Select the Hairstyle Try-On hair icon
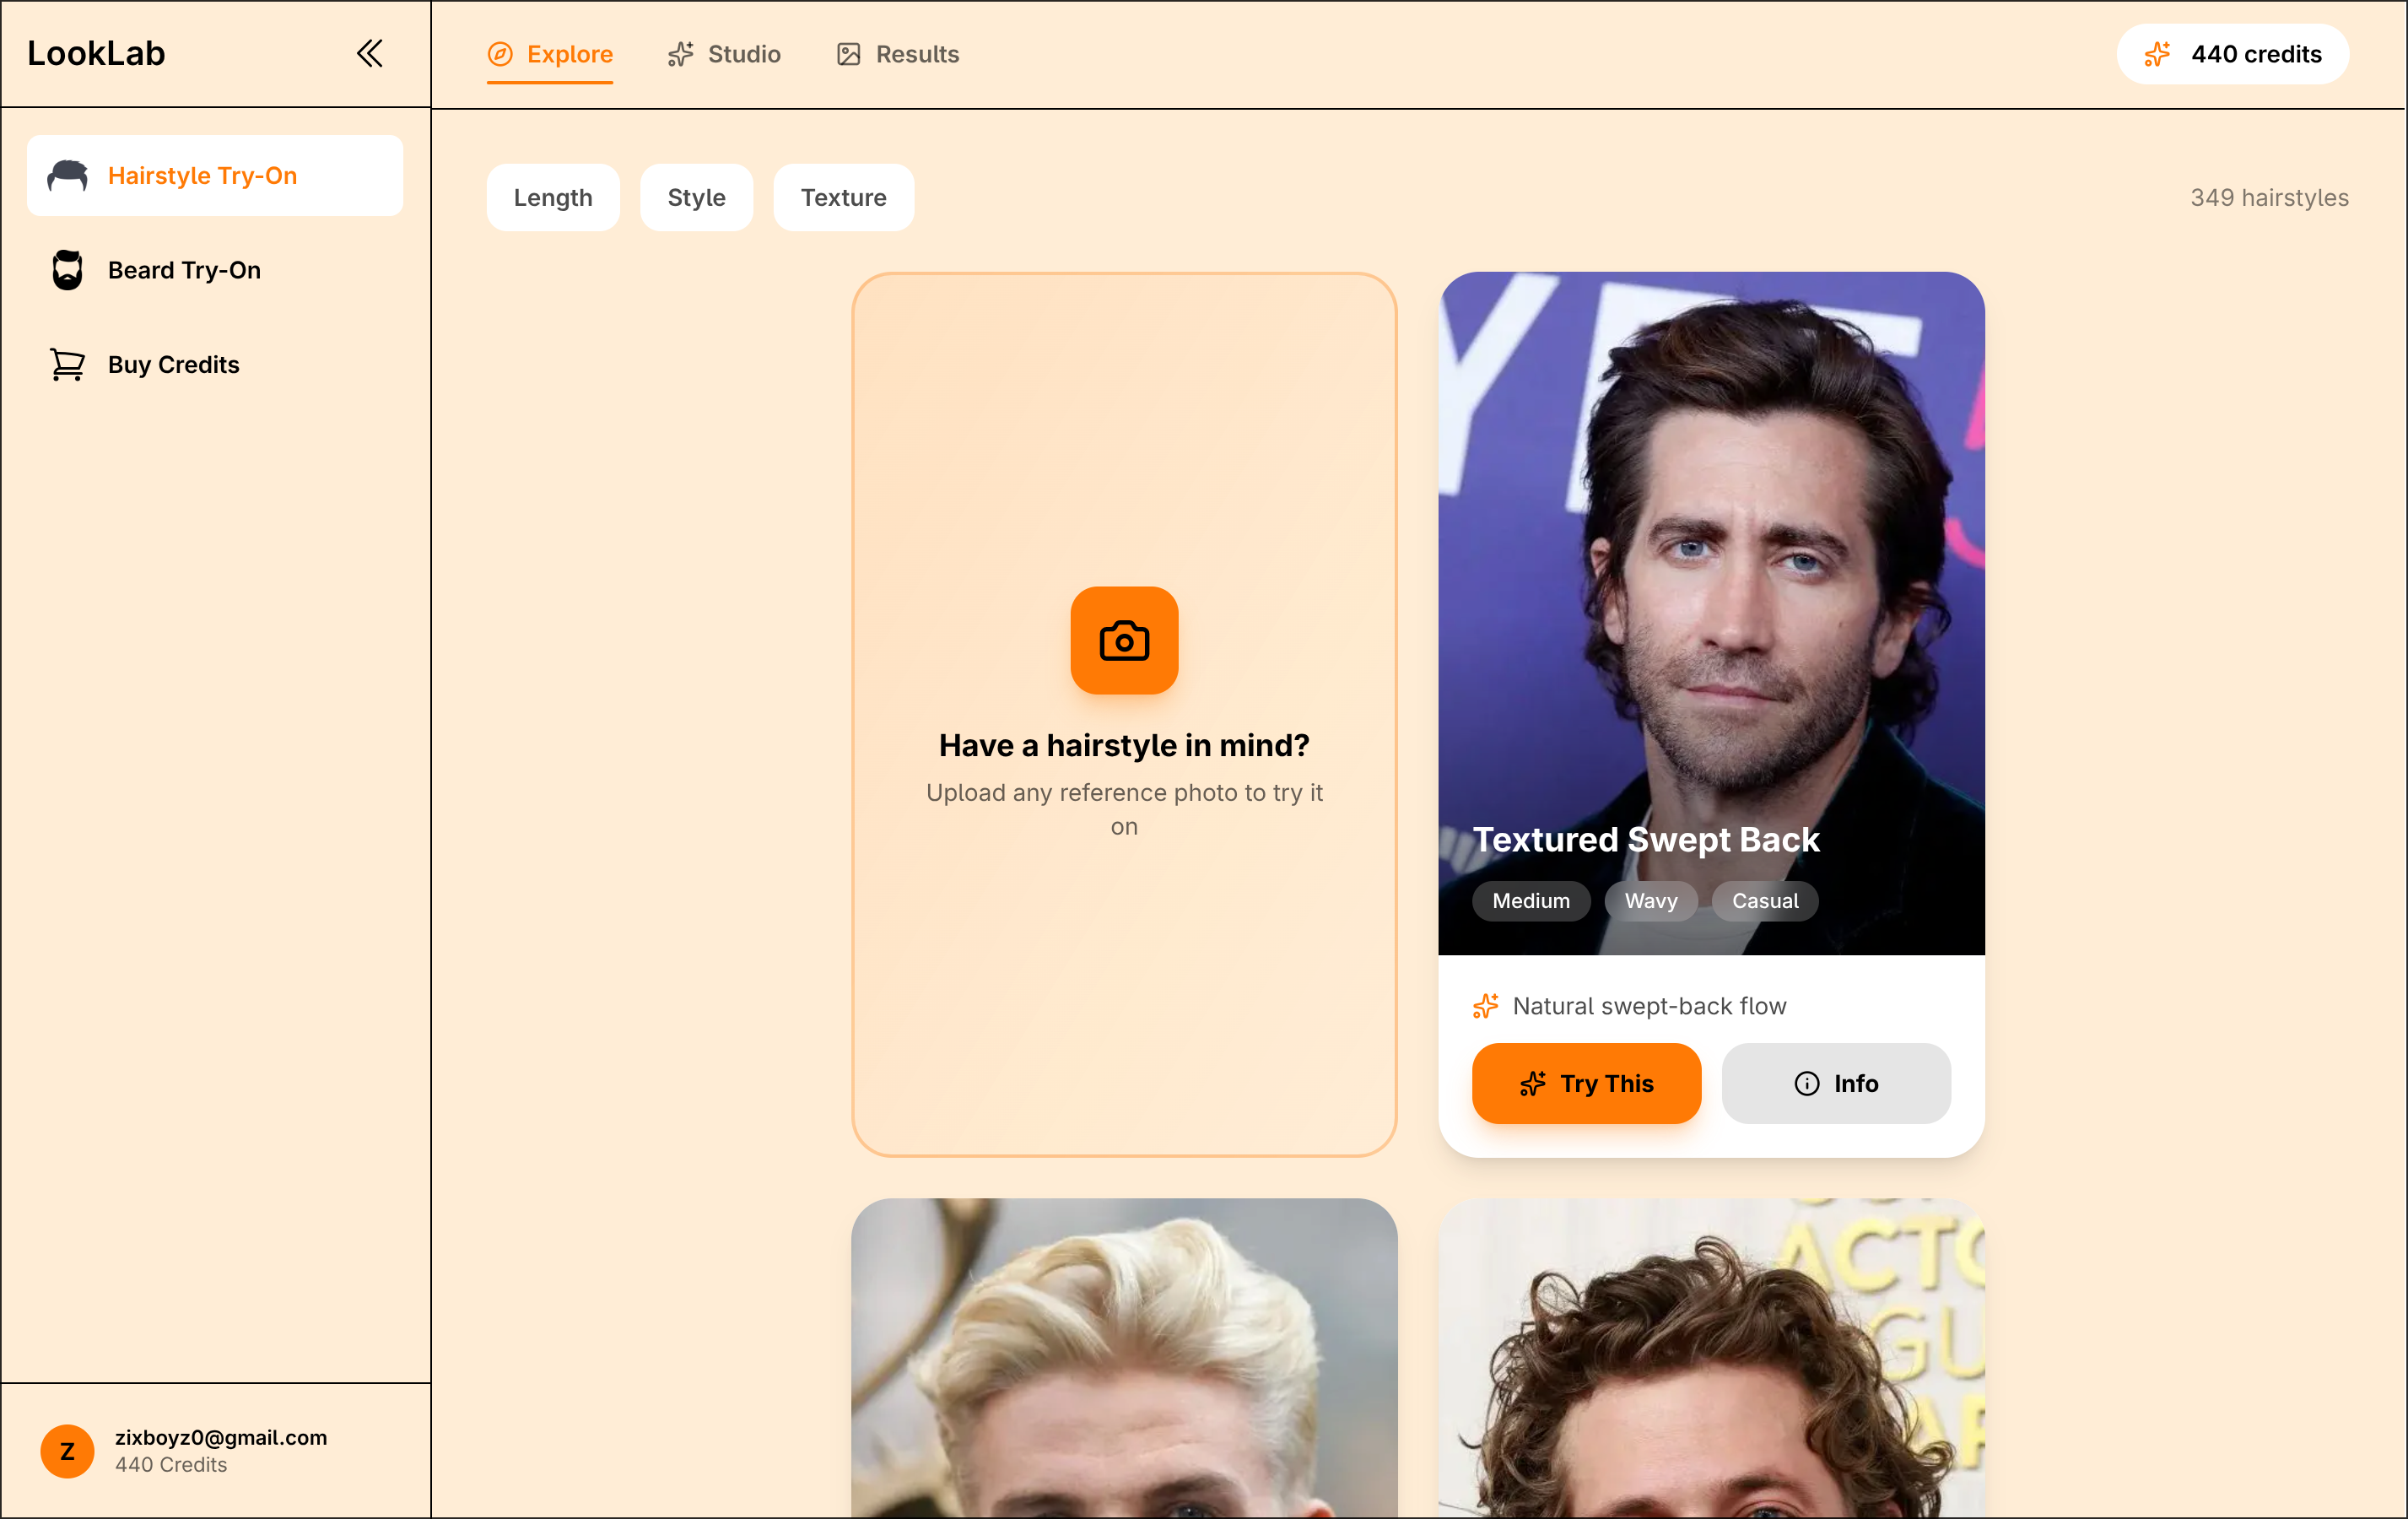Screen dimensions: 2408x1519 click(x=67, y=175)
